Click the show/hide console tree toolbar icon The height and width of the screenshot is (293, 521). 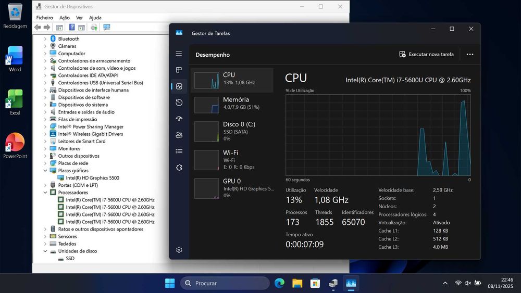(59, 28)
